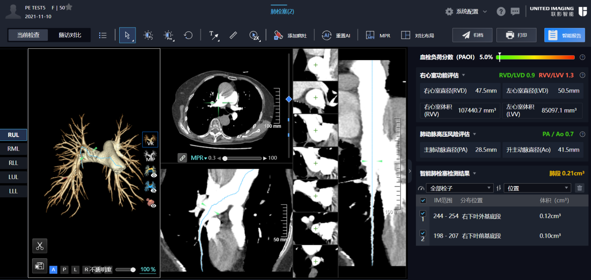This screenshot has width=591, height=280.
Task: Click the 归档 archive button
Action: pos(472,35)
